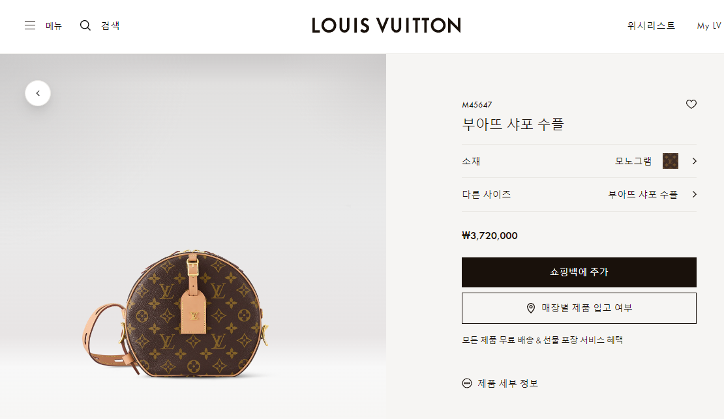
Task: Open the 모노그램 material option
Action: click(x=633, y=161)
